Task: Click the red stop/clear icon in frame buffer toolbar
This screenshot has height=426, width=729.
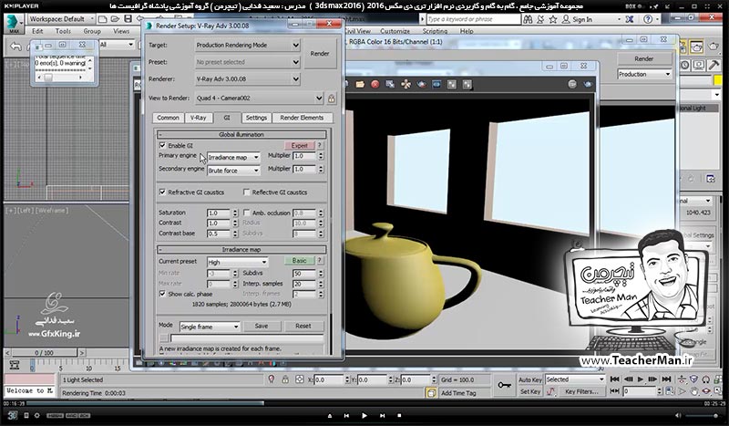Action: [x=375, y=84]
